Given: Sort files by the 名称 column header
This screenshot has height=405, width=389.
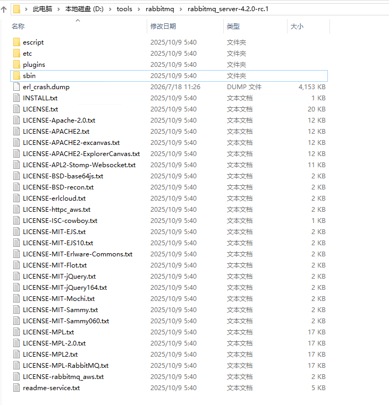Looking at the screenshot, I should pyautogui.click(x=18, y=27).
